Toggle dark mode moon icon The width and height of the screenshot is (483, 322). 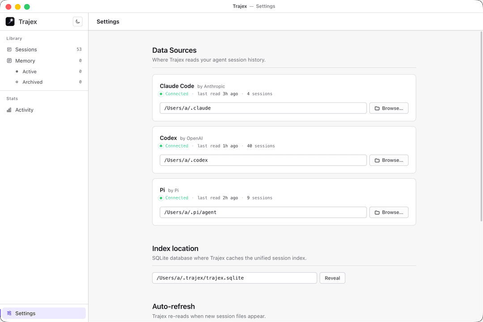[78, 21]
